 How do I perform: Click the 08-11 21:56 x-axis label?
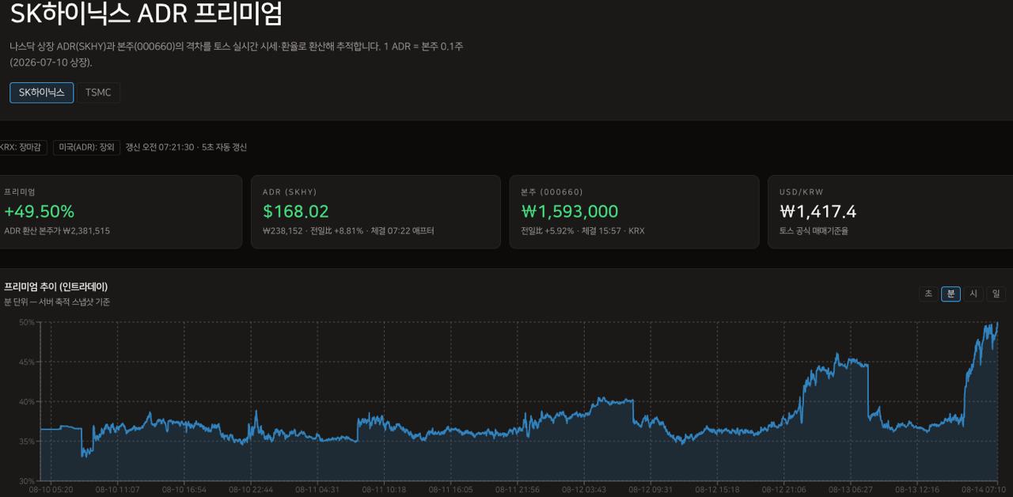tap(518, 490)
